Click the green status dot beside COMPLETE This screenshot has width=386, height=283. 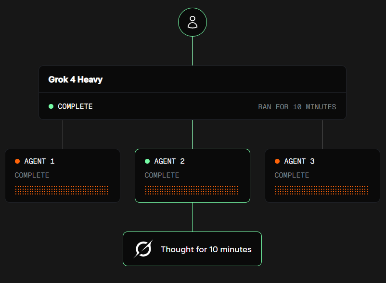(x=51, y=106)
